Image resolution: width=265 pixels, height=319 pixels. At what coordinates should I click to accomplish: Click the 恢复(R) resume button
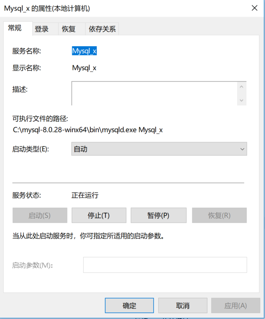pos(219,215)
